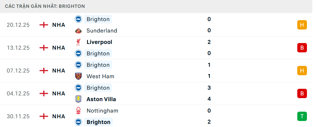
Task: Open the Nottingham team link
Action: 102,111
